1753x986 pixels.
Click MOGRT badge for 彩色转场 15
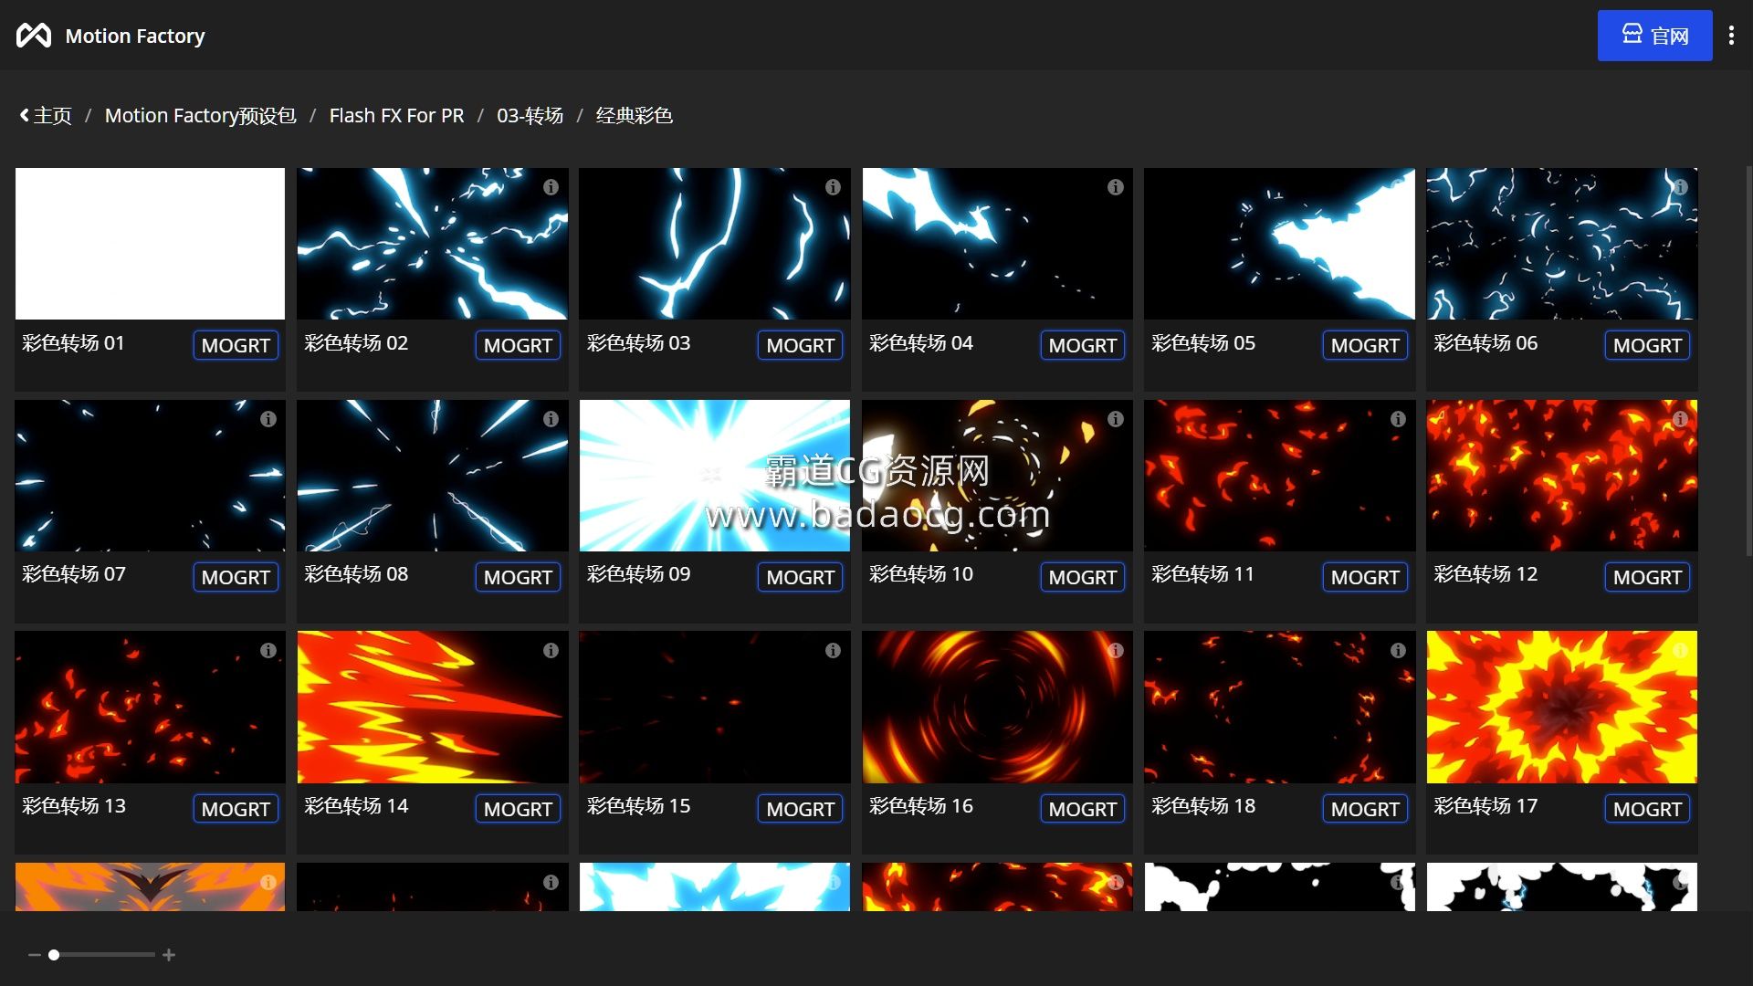click(800, 809)
